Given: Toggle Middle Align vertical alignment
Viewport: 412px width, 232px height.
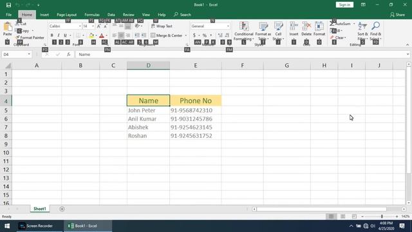Looking at the screenshot, I should click(121, 26).
